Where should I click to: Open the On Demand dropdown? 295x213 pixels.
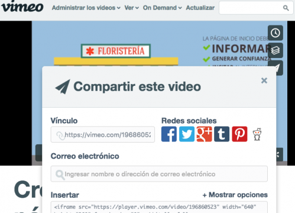click(162, 8)
